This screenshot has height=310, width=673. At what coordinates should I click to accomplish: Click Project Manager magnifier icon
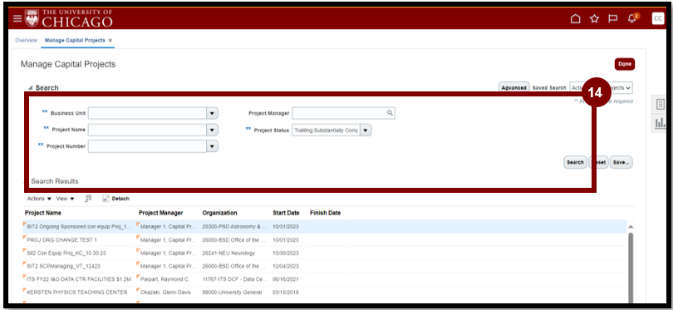(x=390, y=113)
